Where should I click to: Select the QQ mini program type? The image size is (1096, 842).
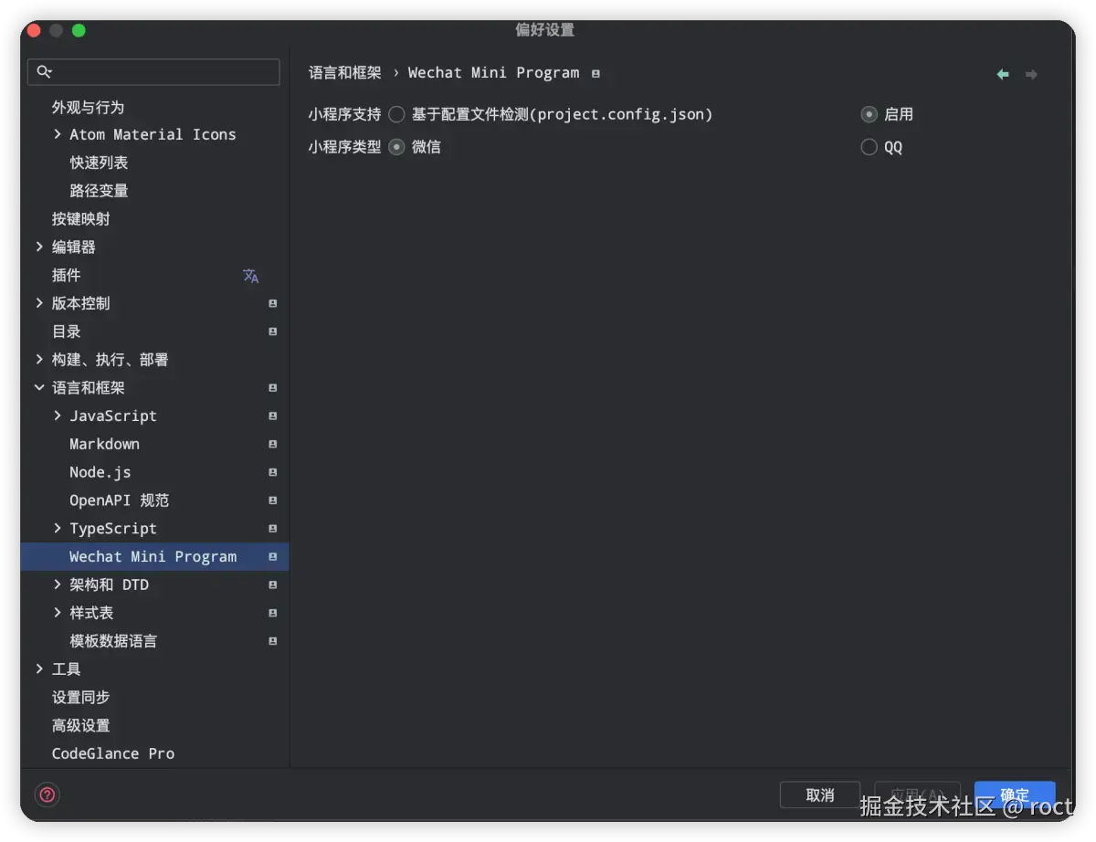click(869, 147)
